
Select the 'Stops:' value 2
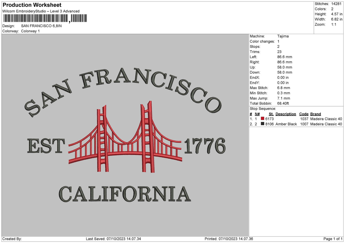coord(278,46)
